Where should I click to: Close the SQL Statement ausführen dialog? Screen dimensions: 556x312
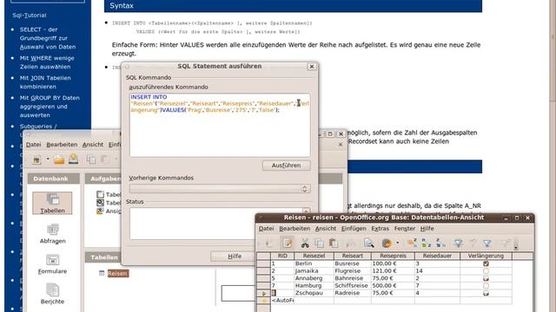point(312,67)
